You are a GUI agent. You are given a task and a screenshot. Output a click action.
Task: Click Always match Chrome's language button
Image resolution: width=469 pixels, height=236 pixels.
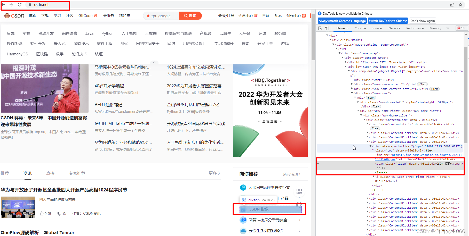click(342, 21)
